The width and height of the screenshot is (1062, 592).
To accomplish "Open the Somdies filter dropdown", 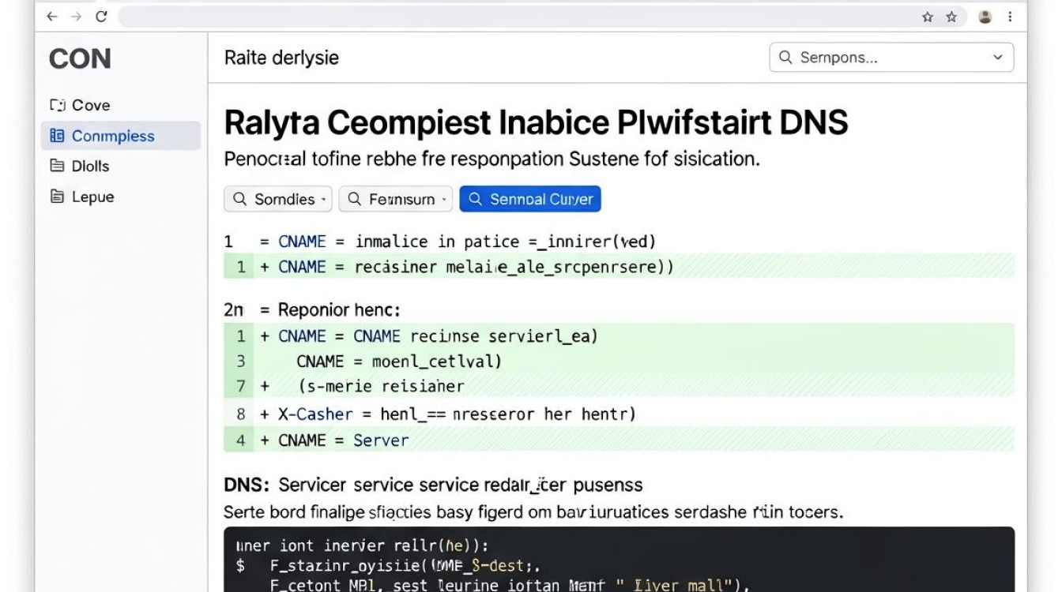I will (x=278, y=199).
